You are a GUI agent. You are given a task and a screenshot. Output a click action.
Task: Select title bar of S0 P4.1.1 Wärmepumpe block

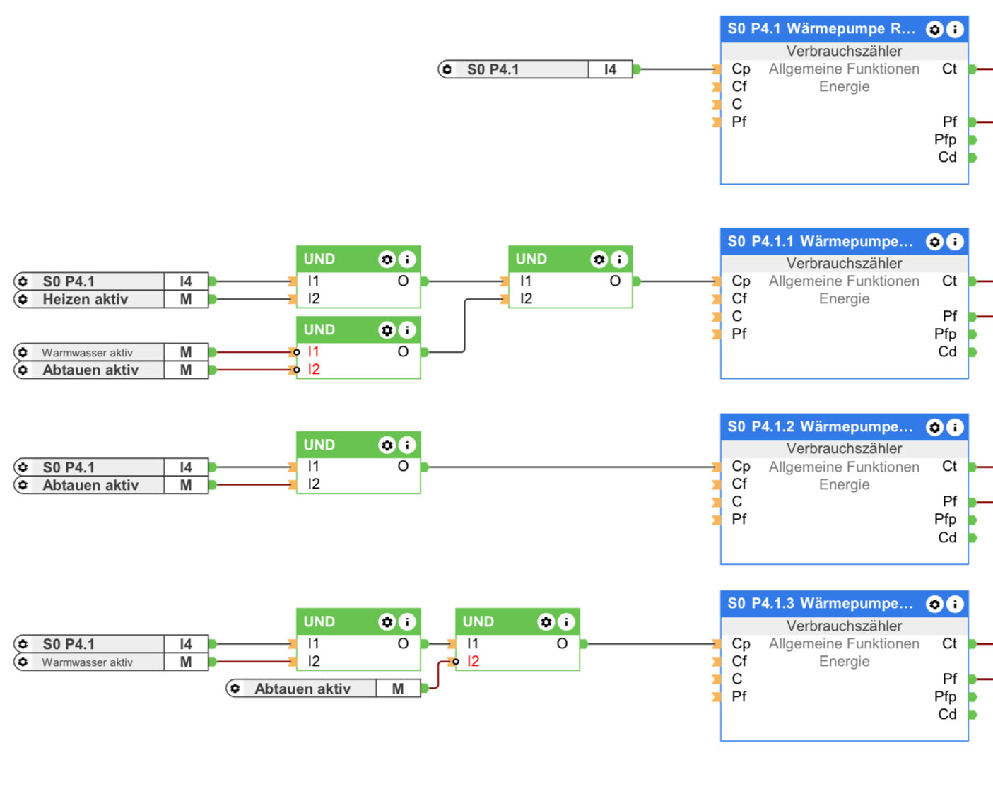(845, 242)
